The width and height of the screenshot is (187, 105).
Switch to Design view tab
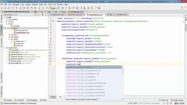coord(53,97)
